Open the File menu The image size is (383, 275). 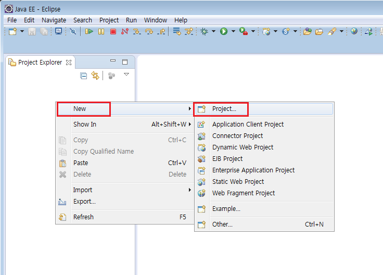12,20
